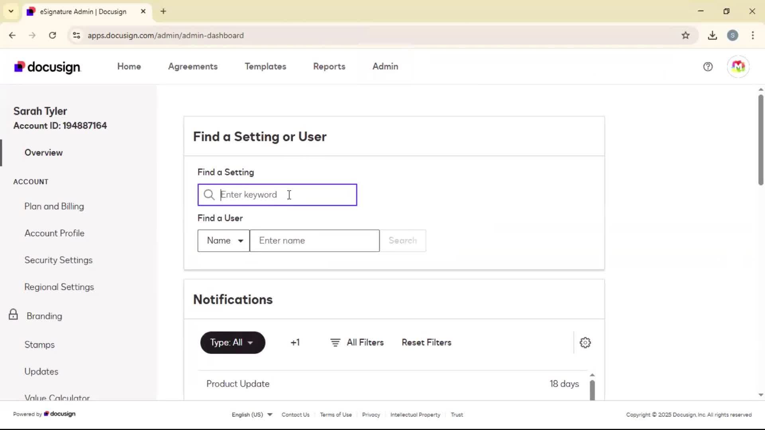Screen dimensions: 765x430
Task: Open the Agreements tab
Action: [193, 66]
